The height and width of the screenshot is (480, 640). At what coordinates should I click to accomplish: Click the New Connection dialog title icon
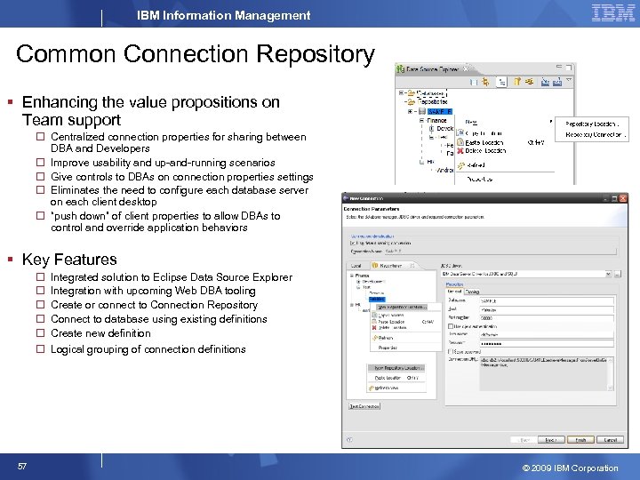[x=345, y=198]
